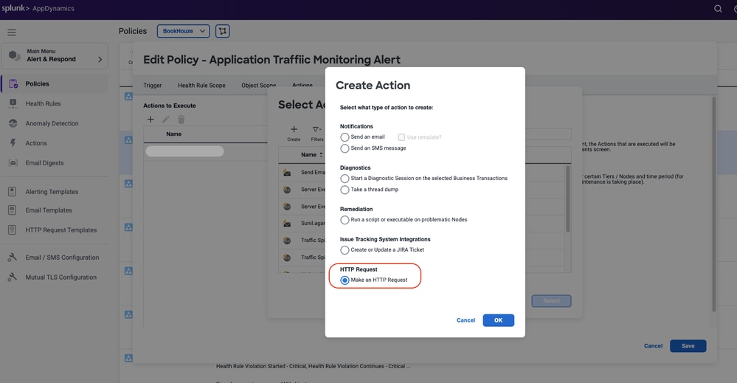The image size is (737, 383).
Task: Click the Actions lightning bolt icon
Action: [x=13, y=143]
